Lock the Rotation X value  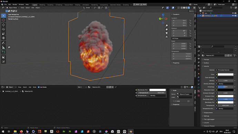coord(190,31)
